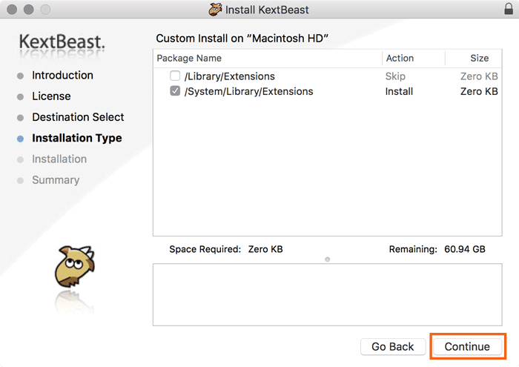519x367 pixels.
Task: Click the Custom Install on "Macintosh HD" heading
Action: click(242, 39)
